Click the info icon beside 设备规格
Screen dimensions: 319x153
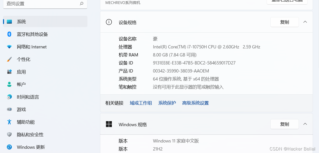click(109, 22)
